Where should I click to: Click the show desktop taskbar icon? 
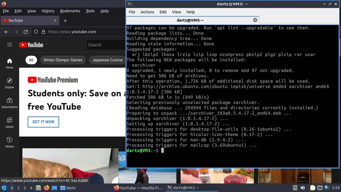[54, 188]
